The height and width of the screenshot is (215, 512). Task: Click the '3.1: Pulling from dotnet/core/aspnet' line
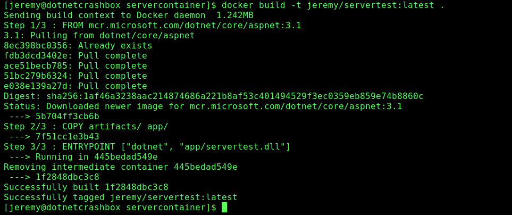click(99, 36)
